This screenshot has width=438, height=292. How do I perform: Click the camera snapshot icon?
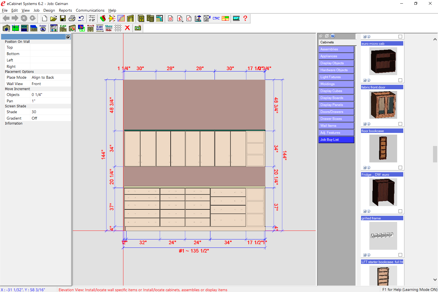pos(138,28)
